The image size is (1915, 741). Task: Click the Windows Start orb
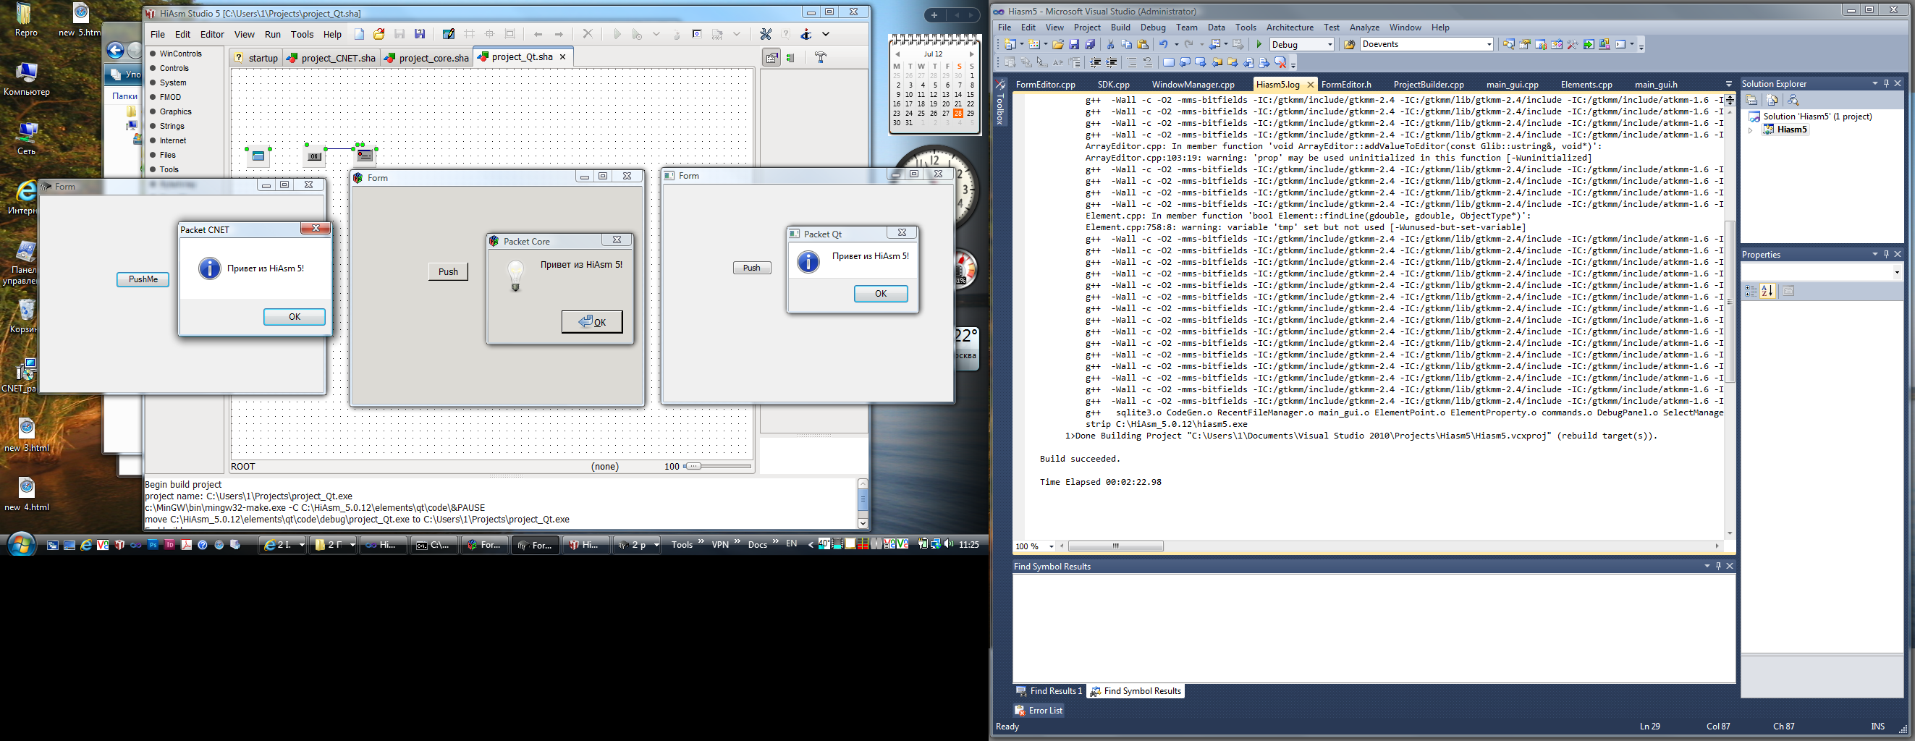(x=21, y=544)
